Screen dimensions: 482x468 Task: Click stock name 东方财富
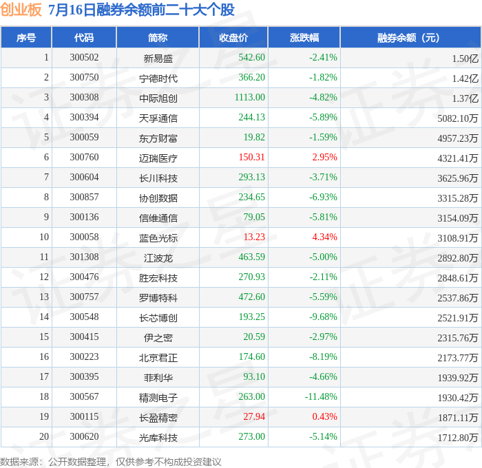click(x=158, y=138)
